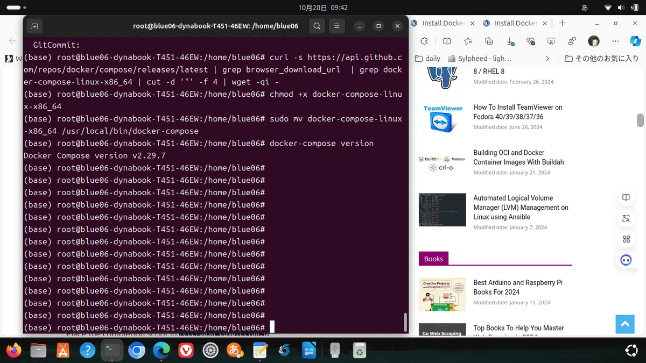646x363 pixels.
Task: Open the Edge three-dot options menu
Action: (x=615, y=41)
